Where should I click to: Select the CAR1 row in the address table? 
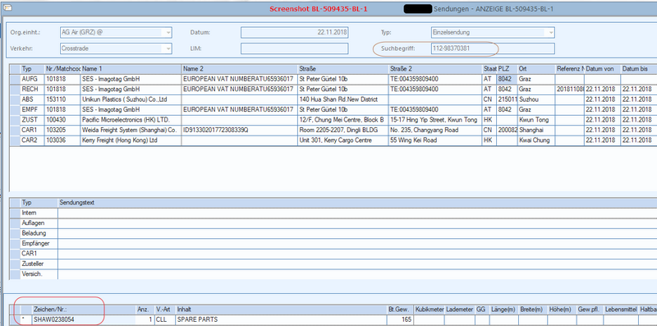[32, 130]
